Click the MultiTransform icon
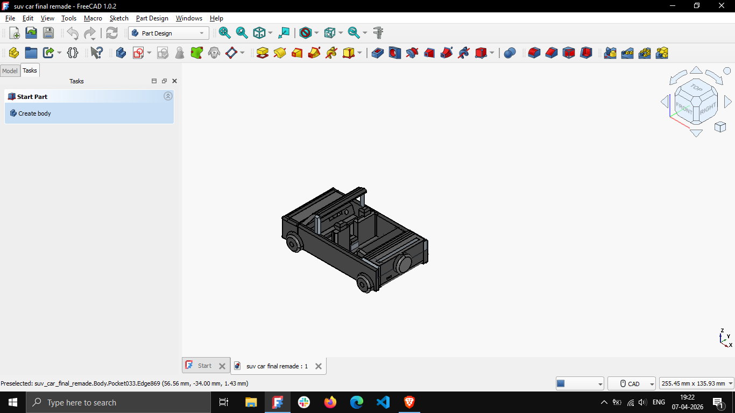Screen dimensions: 735x413 coord(662,53)
